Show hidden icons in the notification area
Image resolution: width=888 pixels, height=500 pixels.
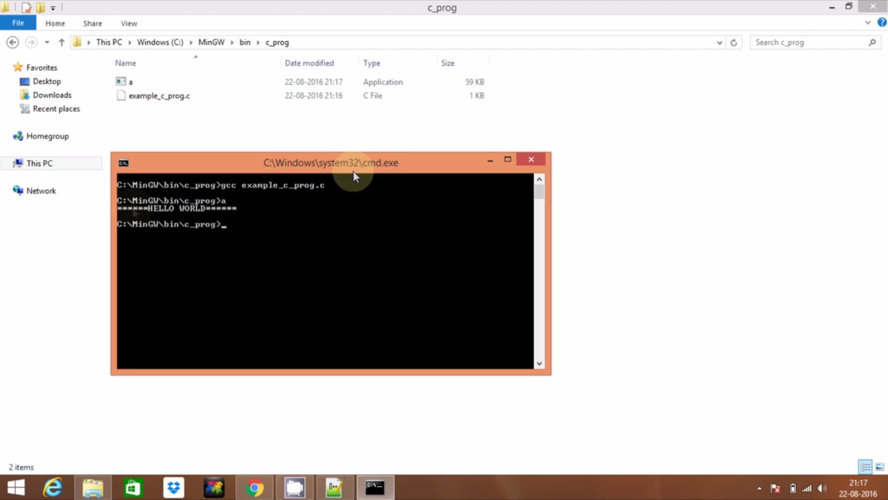pos(759,488)
